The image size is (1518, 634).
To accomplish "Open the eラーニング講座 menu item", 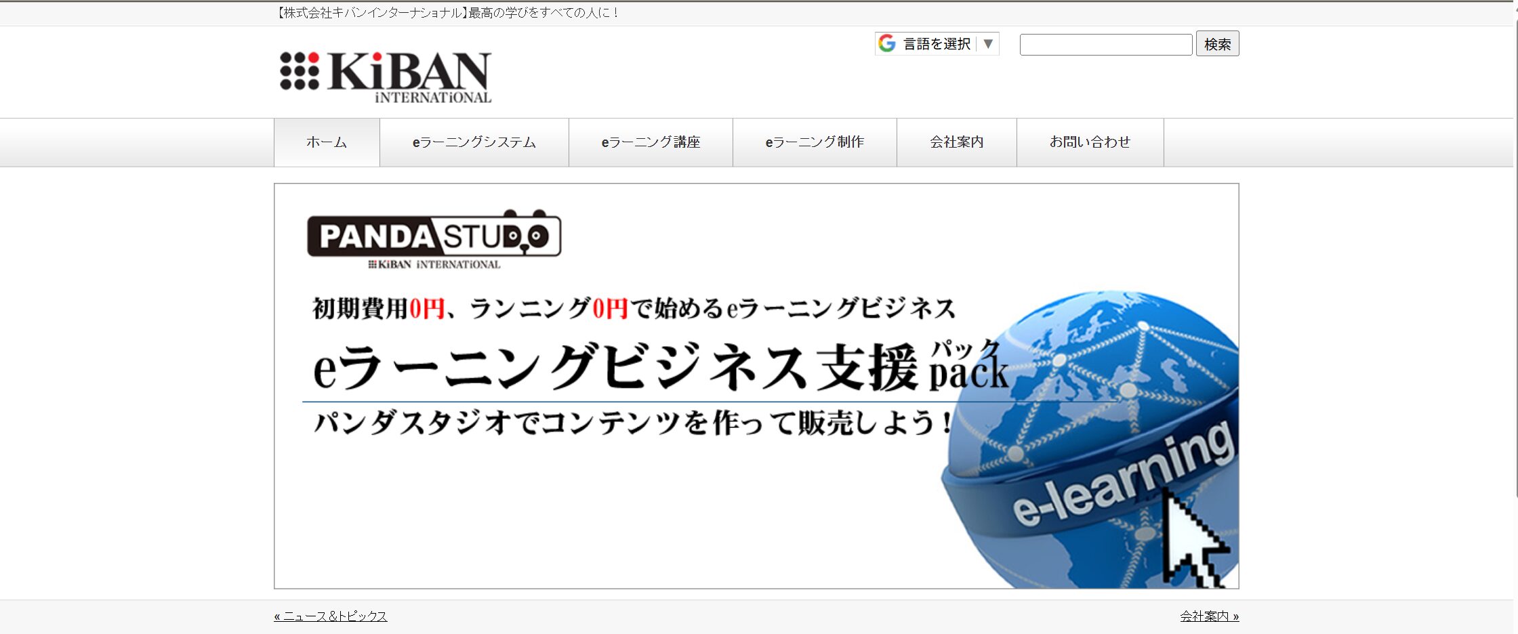I will tap(651, 142).
